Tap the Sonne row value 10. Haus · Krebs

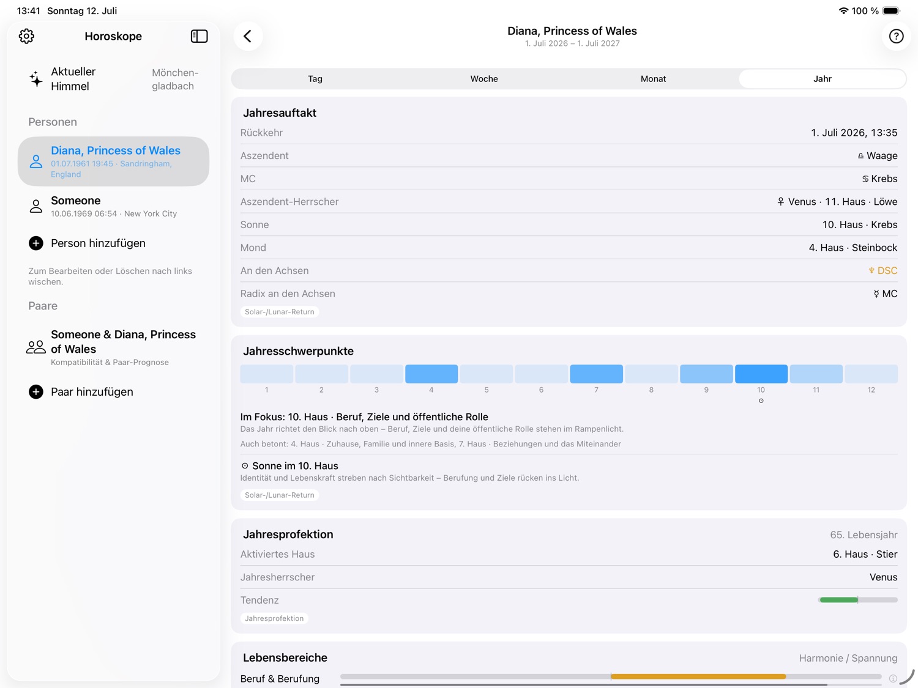tap(859, 225)
